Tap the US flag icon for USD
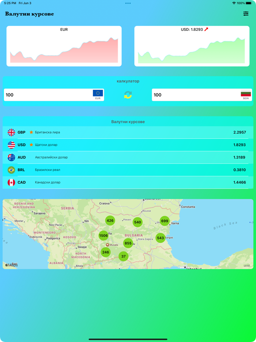Screen dimensions: 256x342 (x=11, y=145)
